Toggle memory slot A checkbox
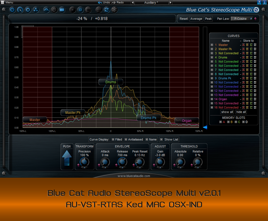The height and width of the screenshot is (221, 268). click(x=220, y=122)
